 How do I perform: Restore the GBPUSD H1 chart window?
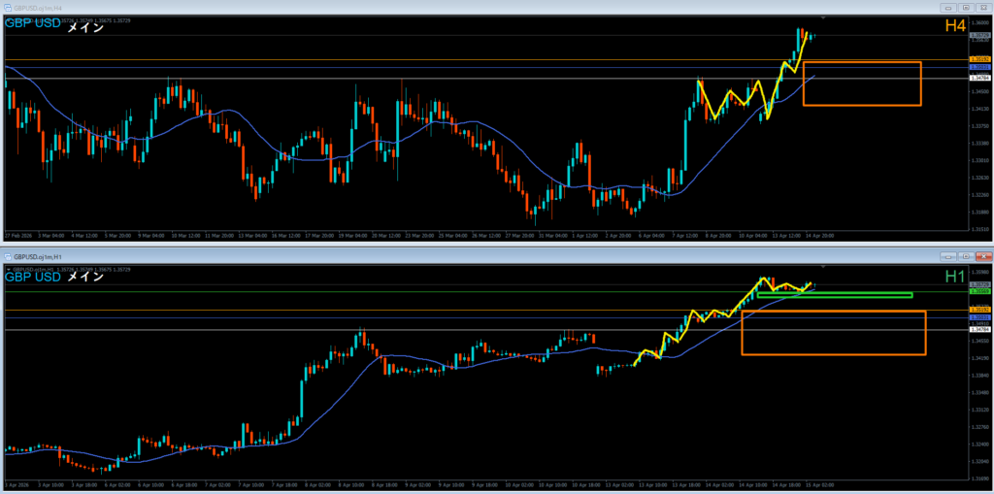click(x=966, y=256)
